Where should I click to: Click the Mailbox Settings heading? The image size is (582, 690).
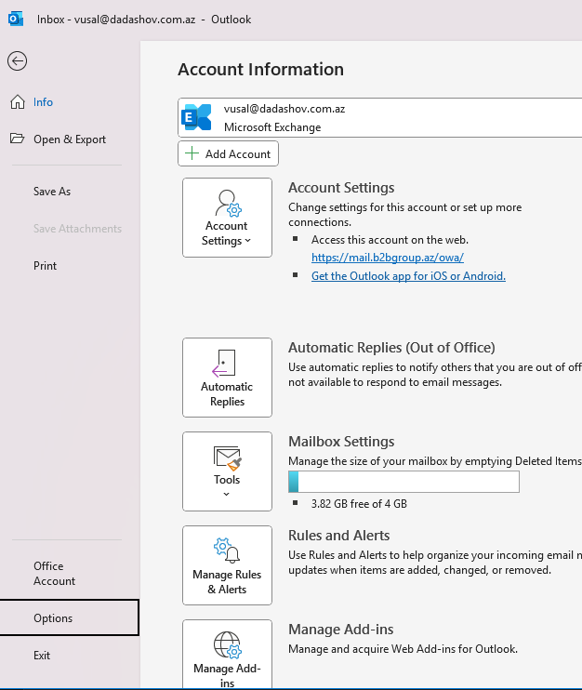(341, 442)
